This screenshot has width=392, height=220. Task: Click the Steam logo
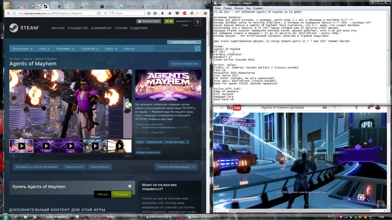click(x=24, y=28)
